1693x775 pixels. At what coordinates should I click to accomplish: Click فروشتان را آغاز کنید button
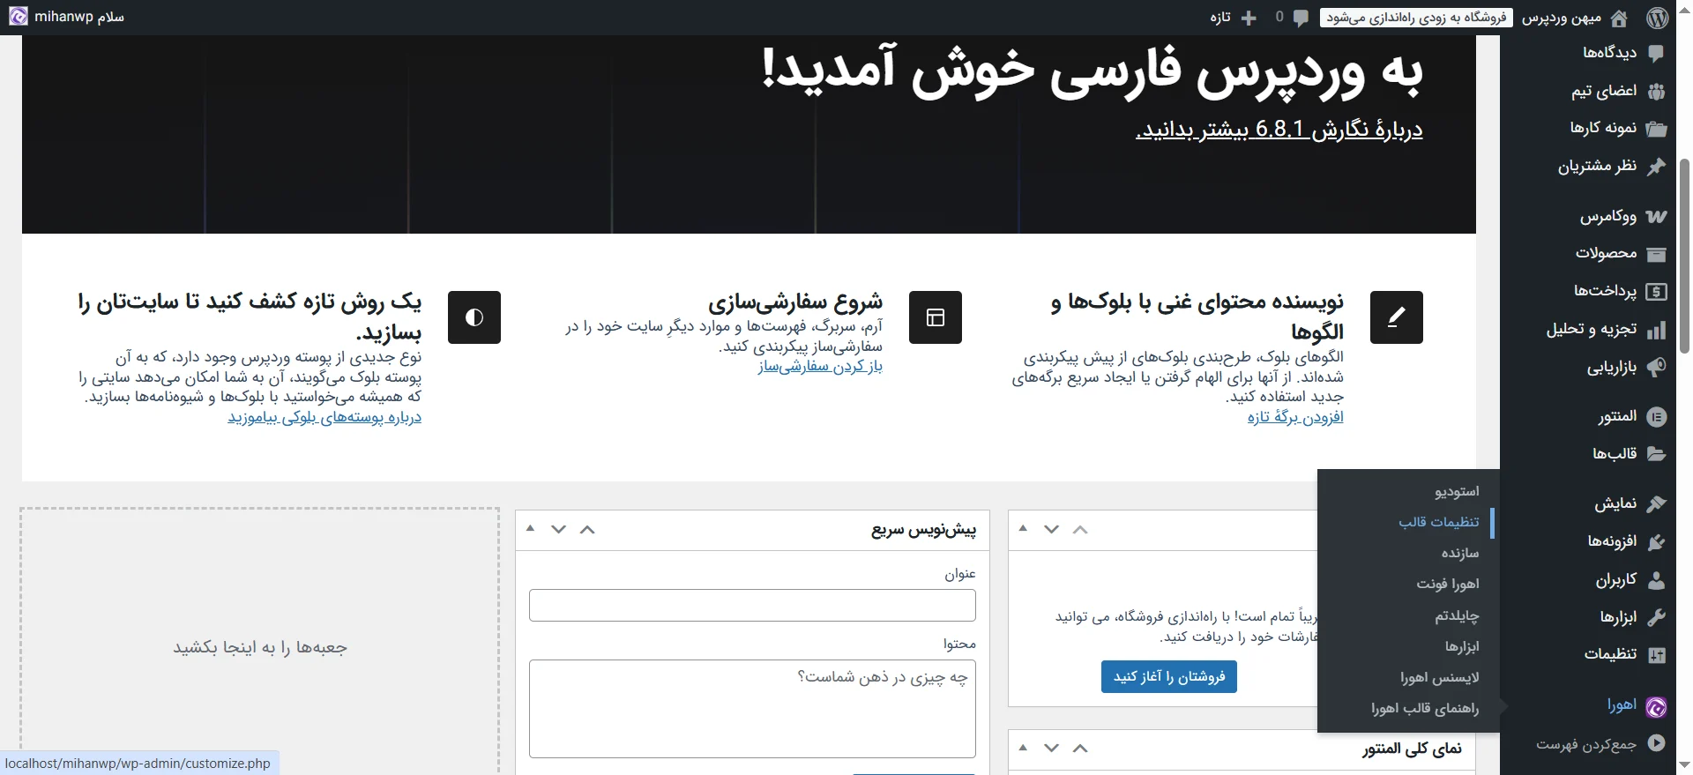tap(1169, 676)
